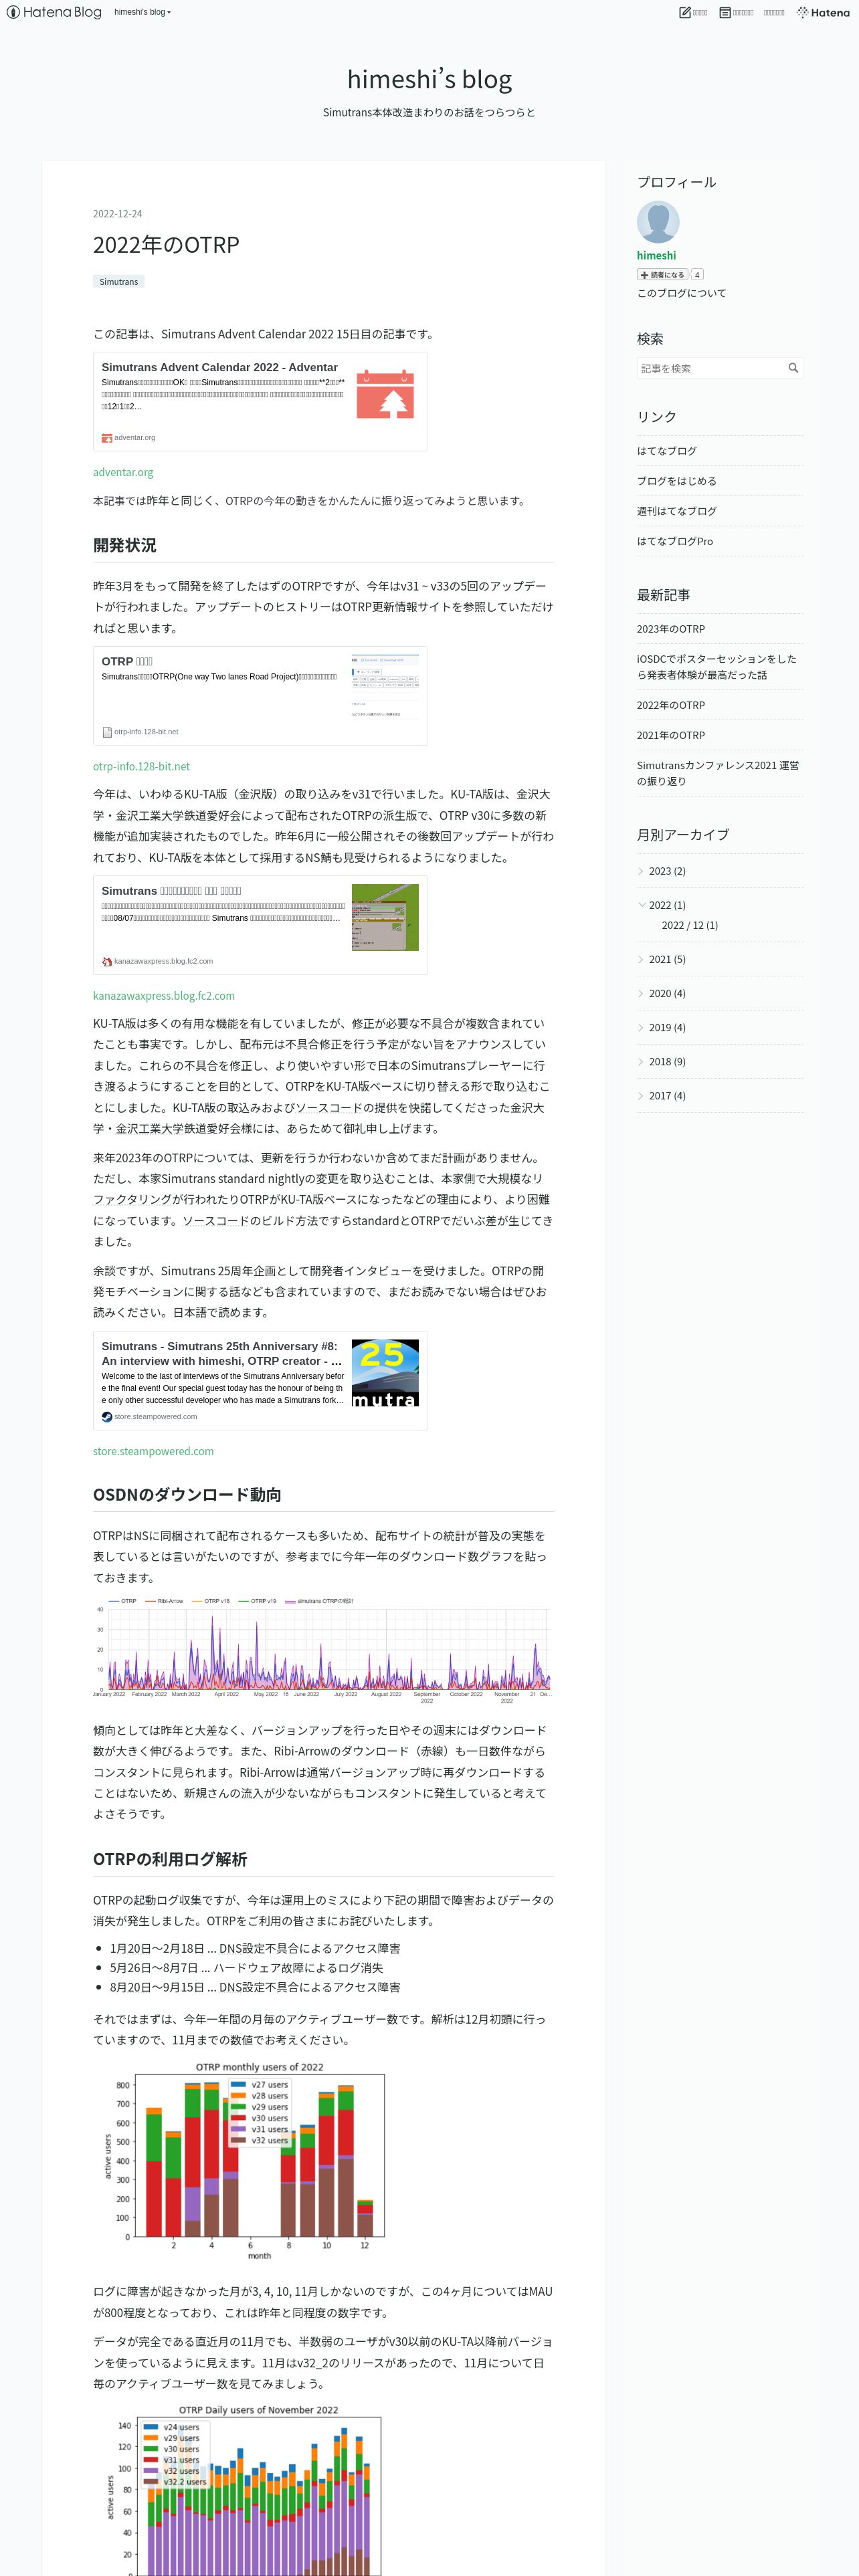Viewport: 859px width, 2576px height.
Task: Open the はてなブログ sidebar link
Action: coord(667,451)
